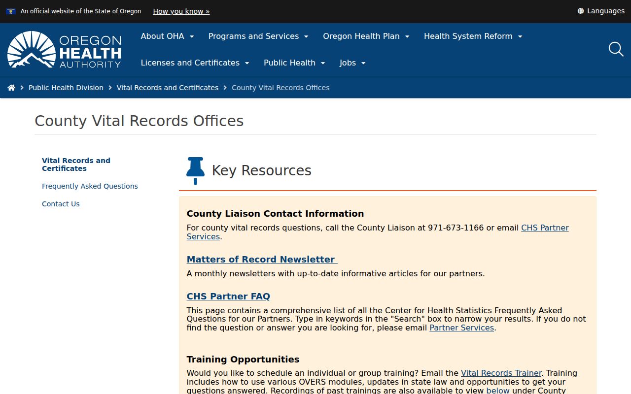The image size is (631, 394).
Task: Click the Key Resources section heading
Action: [x=261, y=170]
